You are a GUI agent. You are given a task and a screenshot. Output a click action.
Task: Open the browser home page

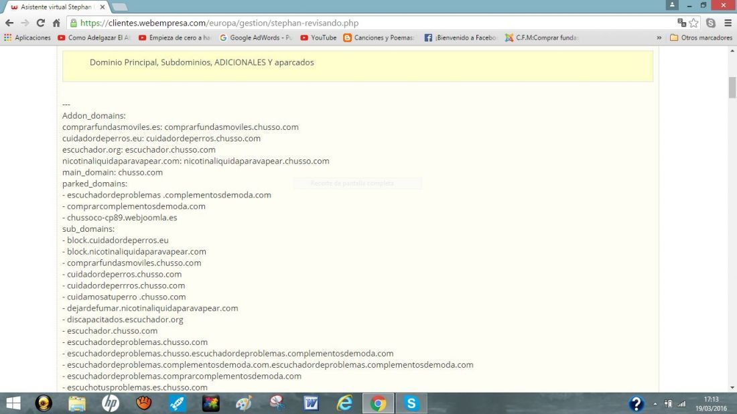(x=56, y=23)
